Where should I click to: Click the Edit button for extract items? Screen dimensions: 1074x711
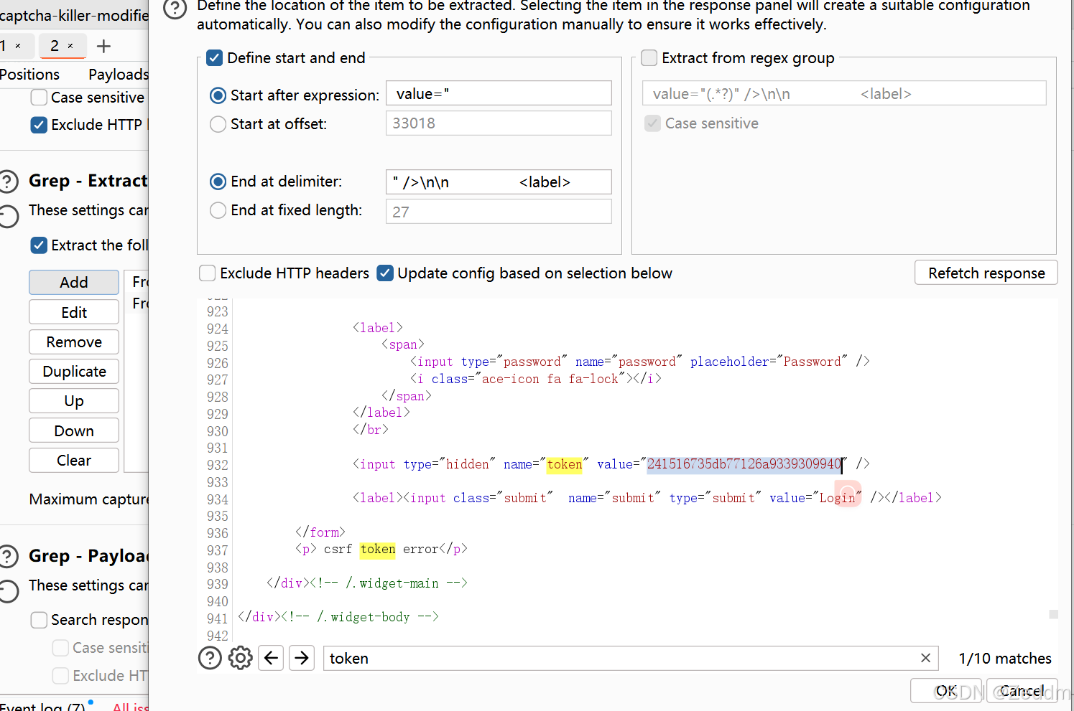coord(74,312)
